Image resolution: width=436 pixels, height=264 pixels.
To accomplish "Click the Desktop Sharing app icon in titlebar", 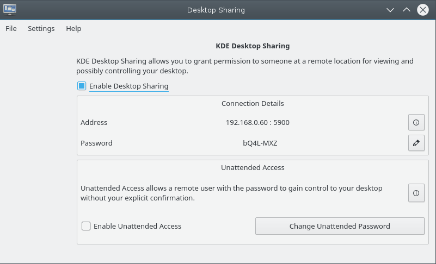I will [10, 10].
